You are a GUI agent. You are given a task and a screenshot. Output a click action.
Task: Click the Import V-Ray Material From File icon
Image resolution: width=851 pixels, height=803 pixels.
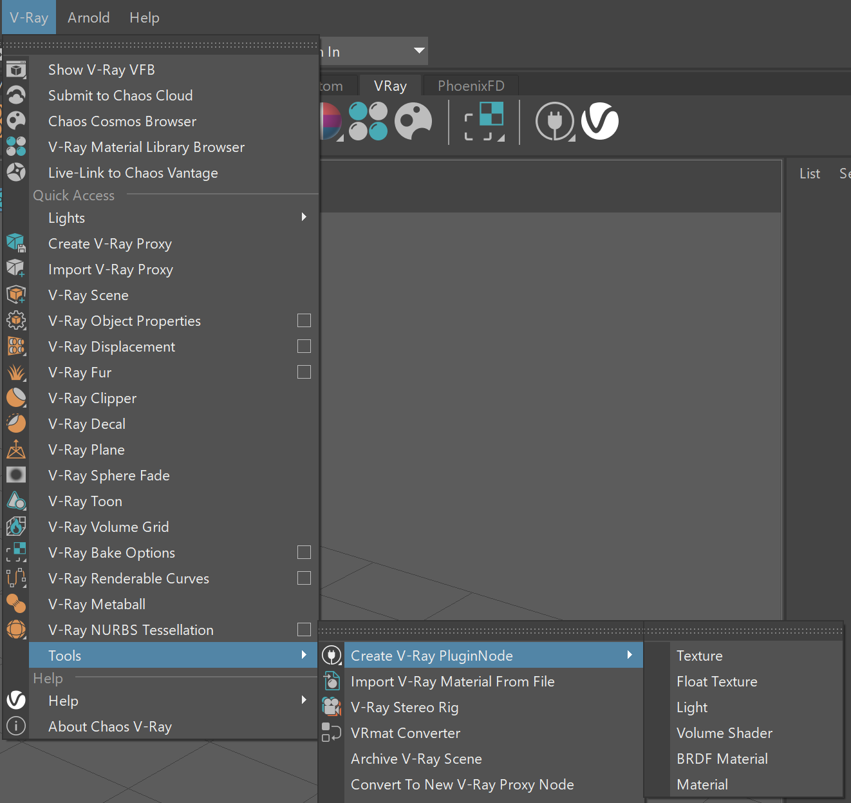(x=332, y=681)
